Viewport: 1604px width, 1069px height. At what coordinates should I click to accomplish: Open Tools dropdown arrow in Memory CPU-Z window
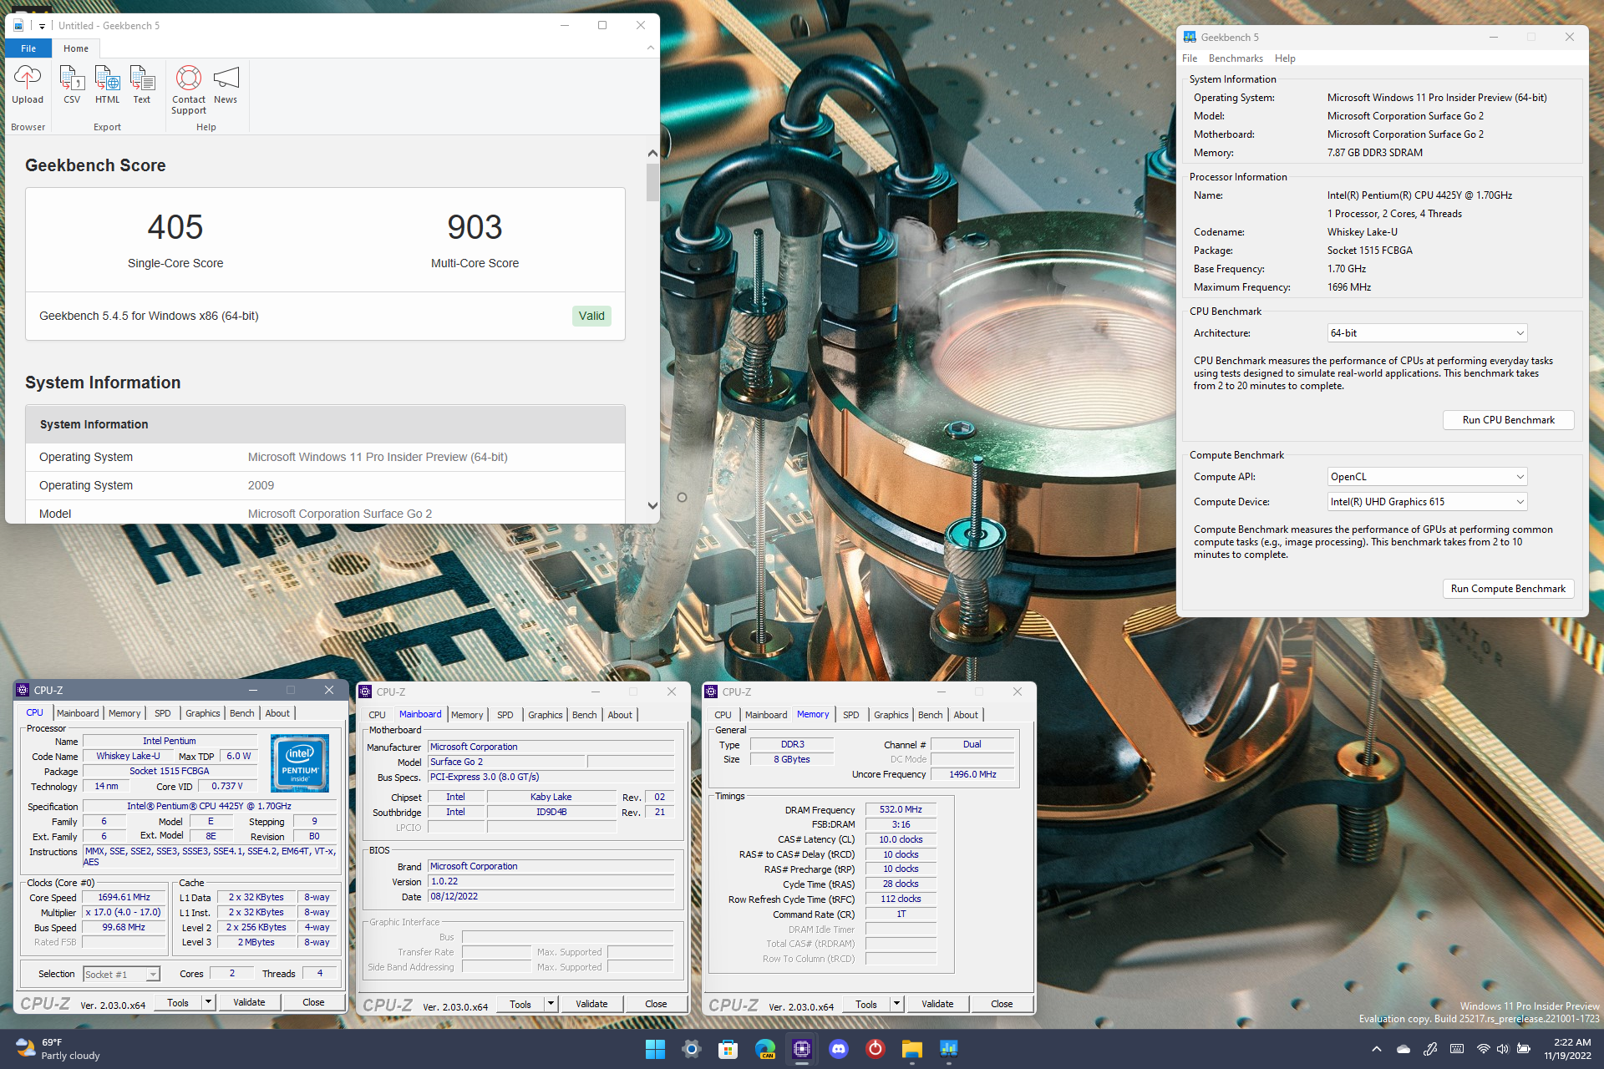tap(897, 1004)
